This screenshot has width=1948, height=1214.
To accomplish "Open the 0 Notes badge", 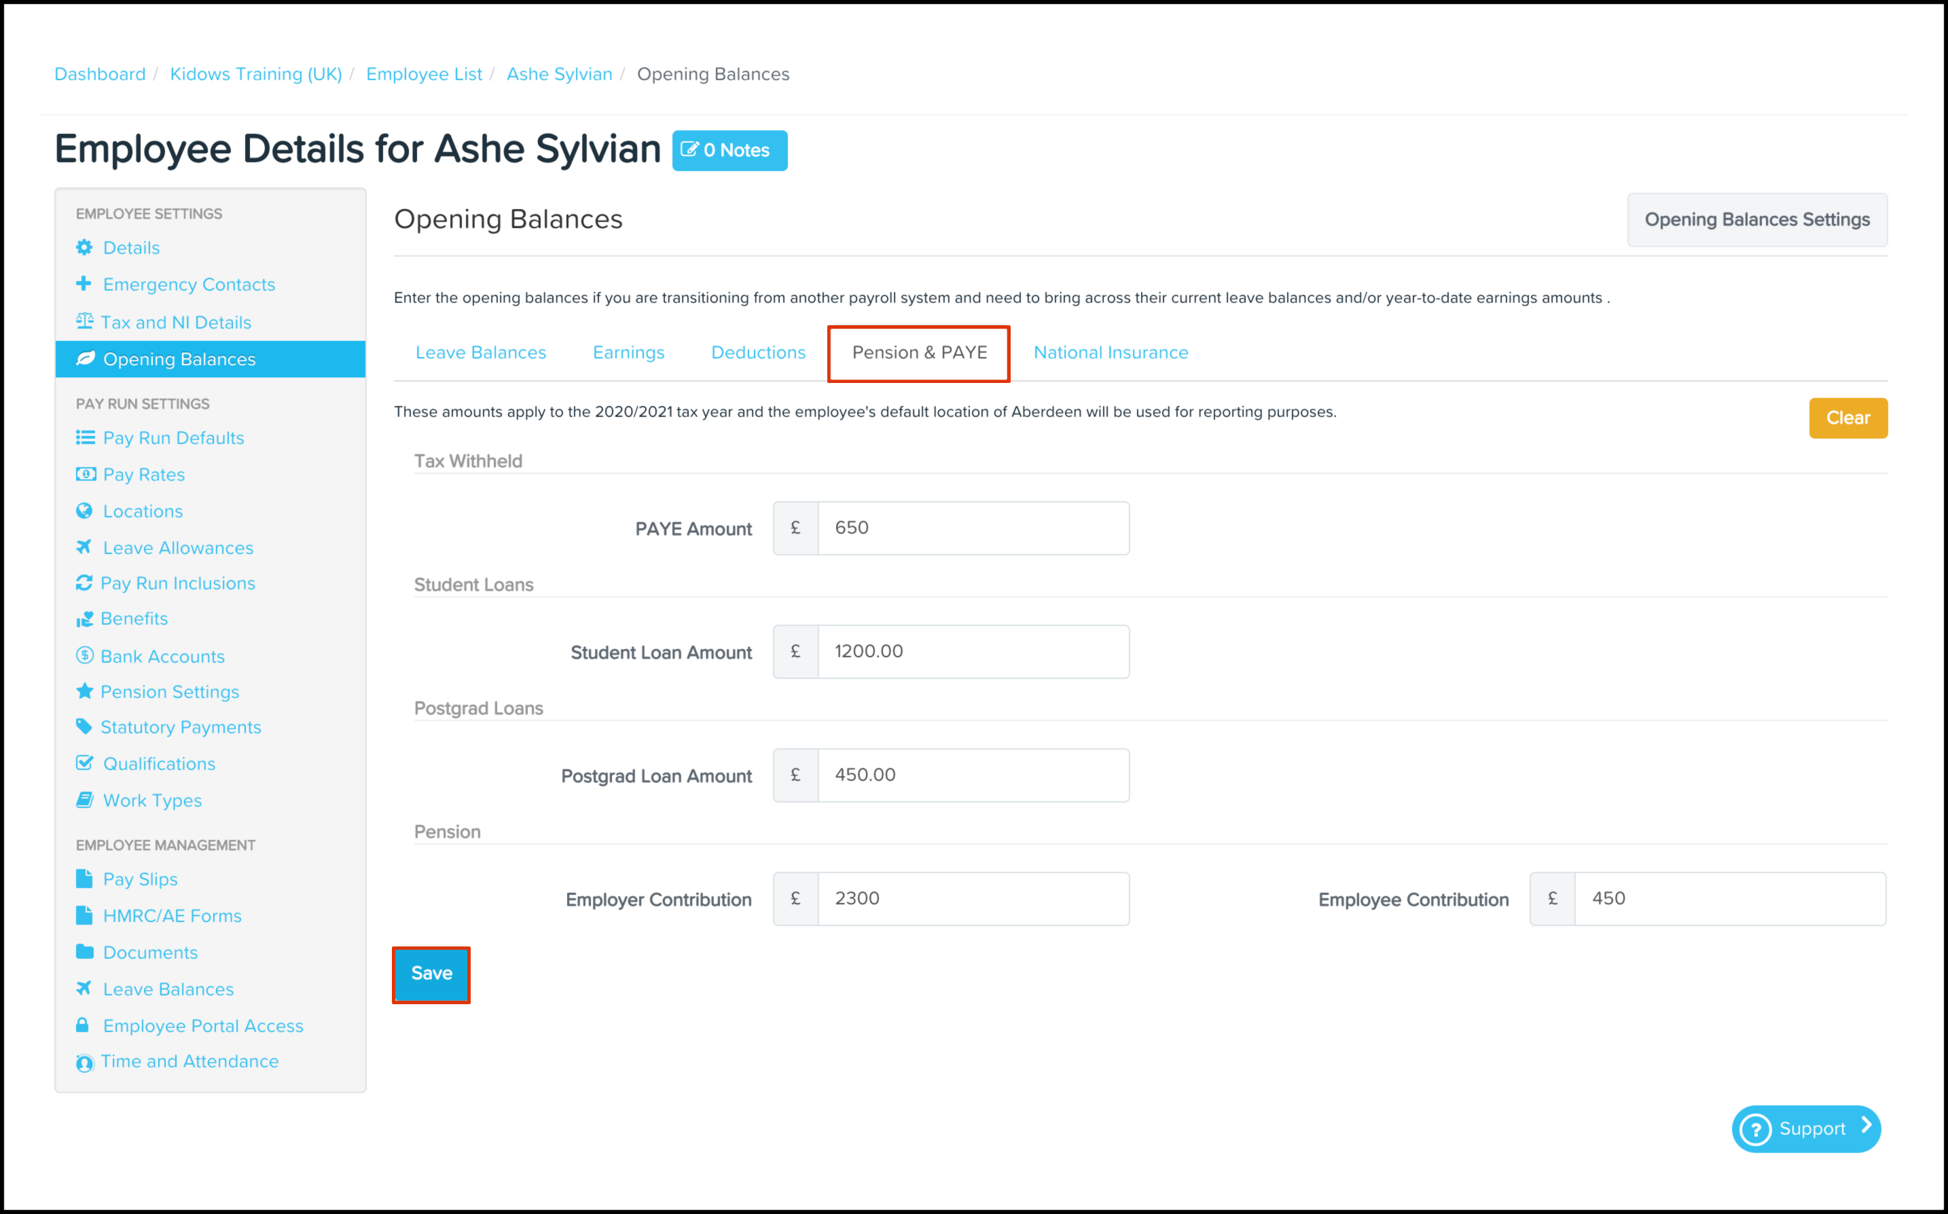I will click(729, 150).
